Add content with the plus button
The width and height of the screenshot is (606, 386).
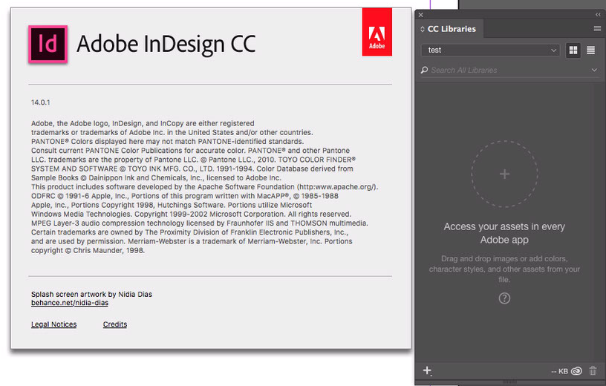tap(427, 370)
